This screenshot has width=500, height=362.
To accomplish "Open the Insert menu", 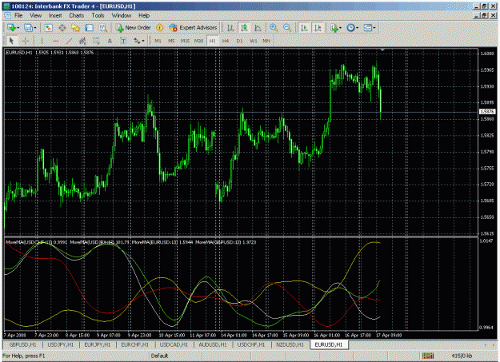I will (55, 16).
